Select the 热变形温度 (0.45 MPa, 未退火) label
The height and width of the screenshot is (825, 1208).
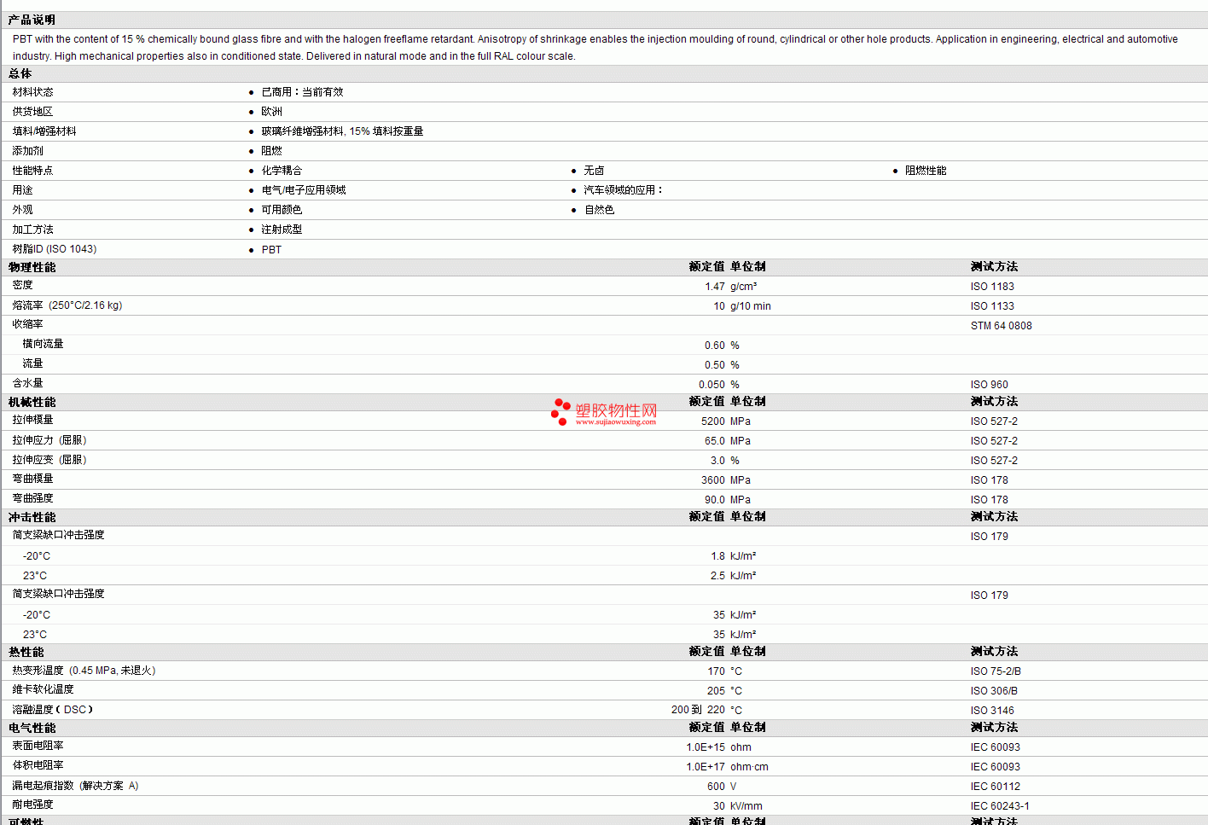[x=84, y=671]
